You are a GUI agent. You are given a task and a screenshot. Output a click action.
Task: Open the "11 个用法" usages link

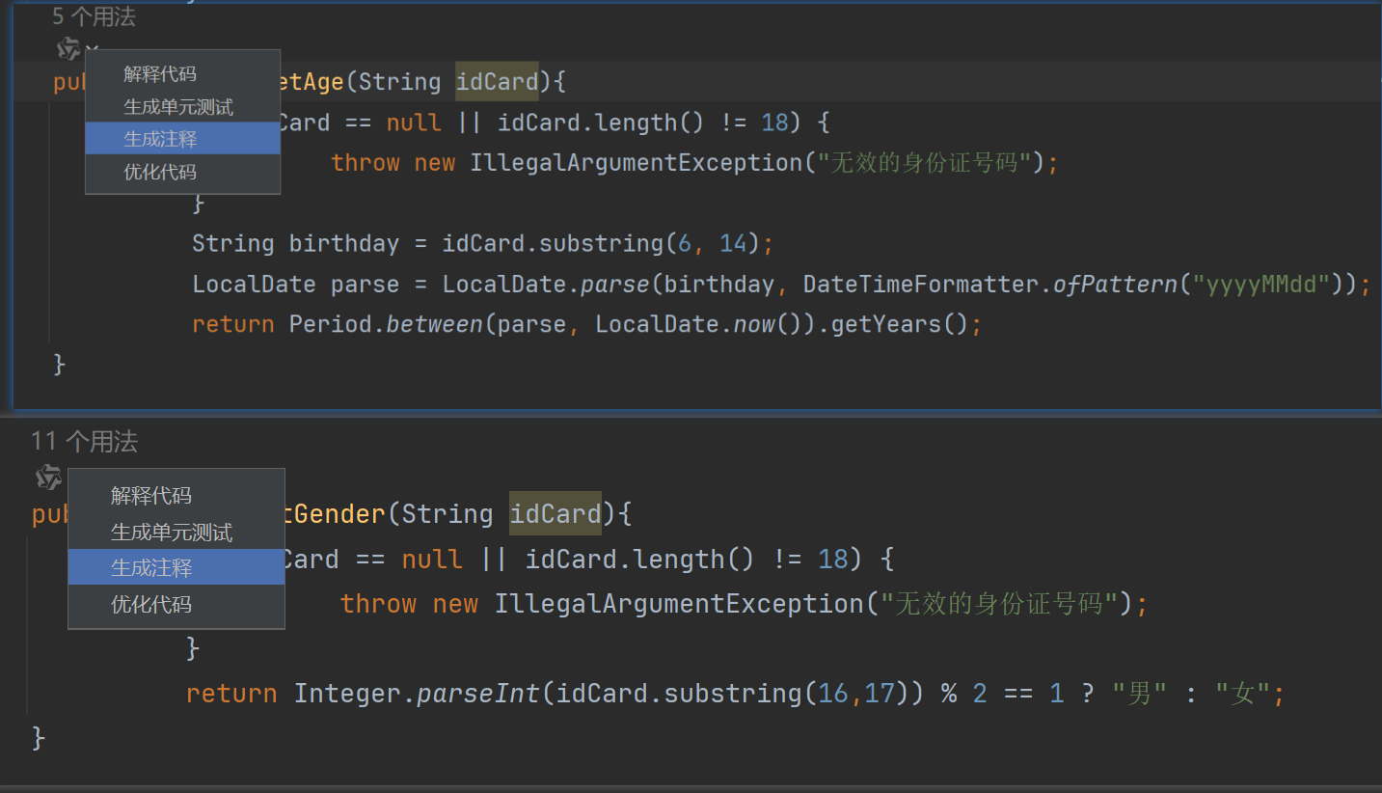[x=84, y=442]
